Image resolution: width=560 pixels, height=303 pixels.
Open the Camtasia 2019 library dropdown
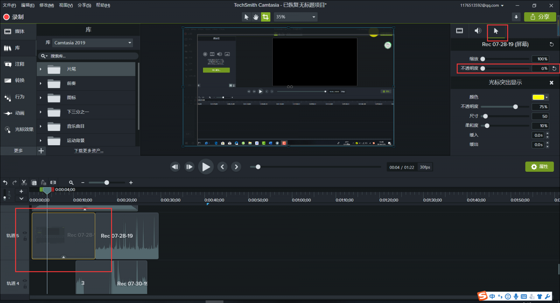(x=92, y=43)
